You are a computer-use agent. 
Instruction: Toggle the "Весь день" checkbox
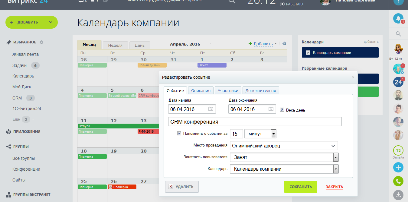(282, 110)
